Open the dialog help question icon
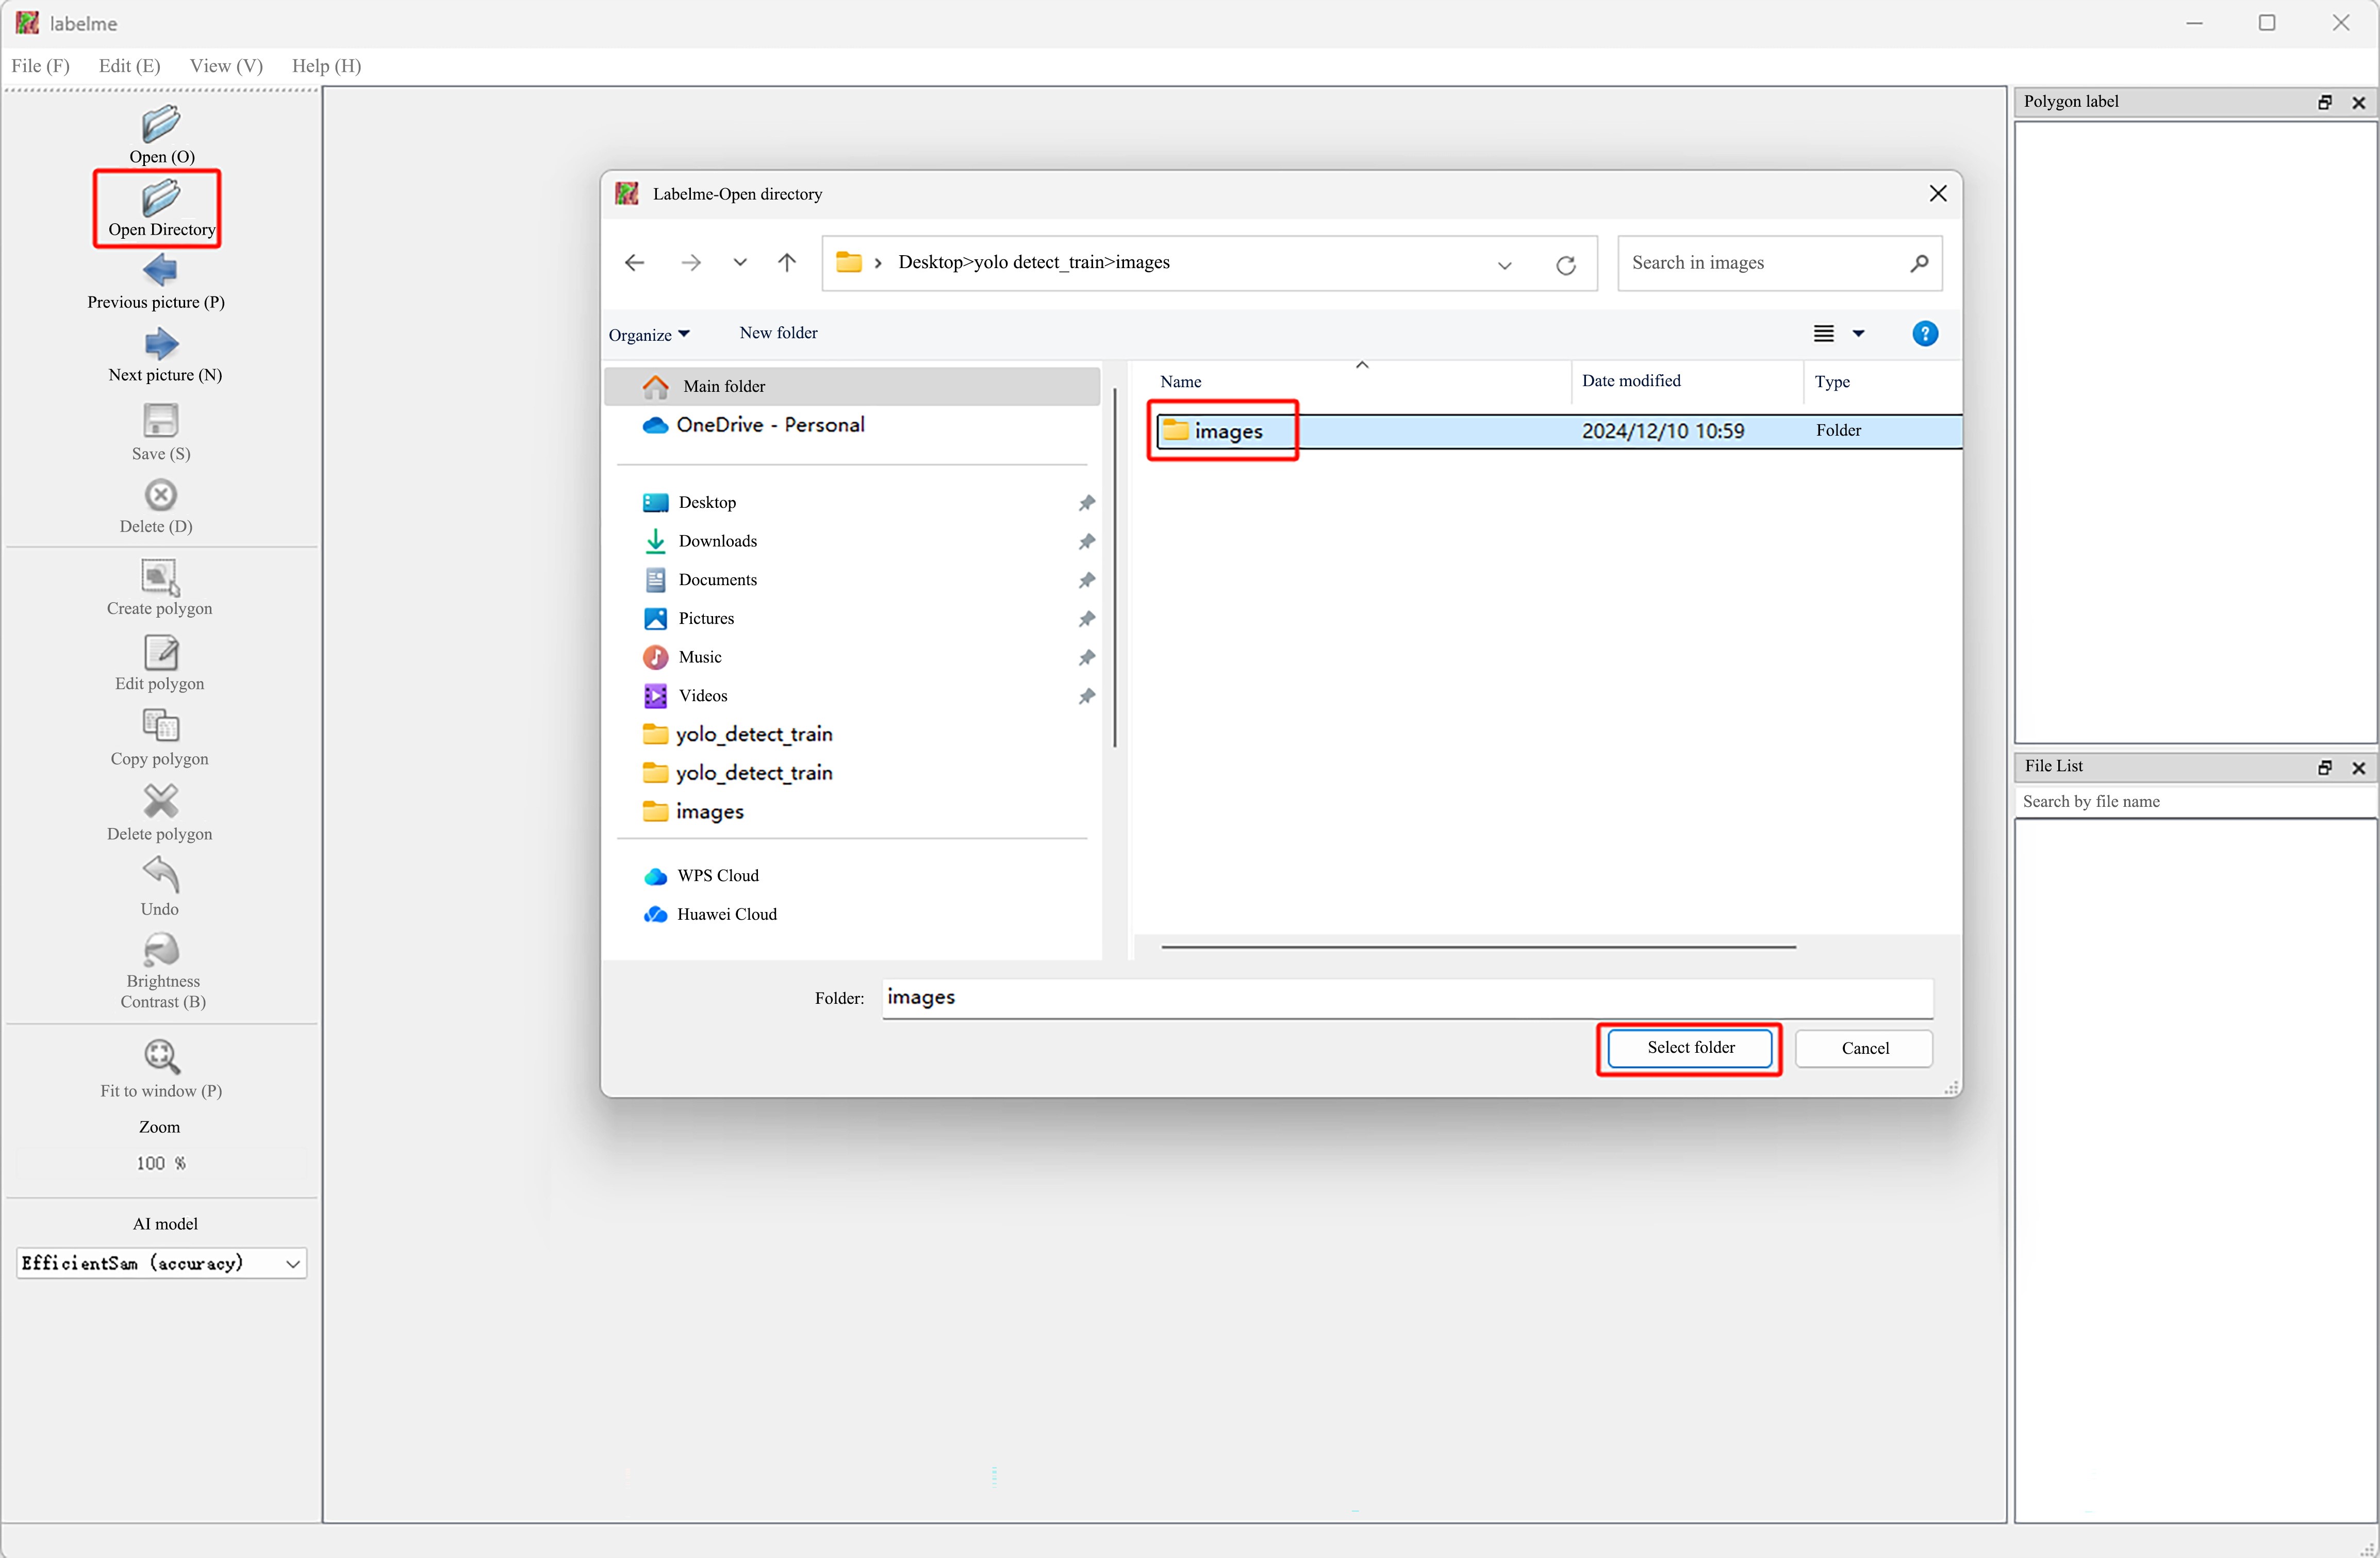 (1924, 334)
